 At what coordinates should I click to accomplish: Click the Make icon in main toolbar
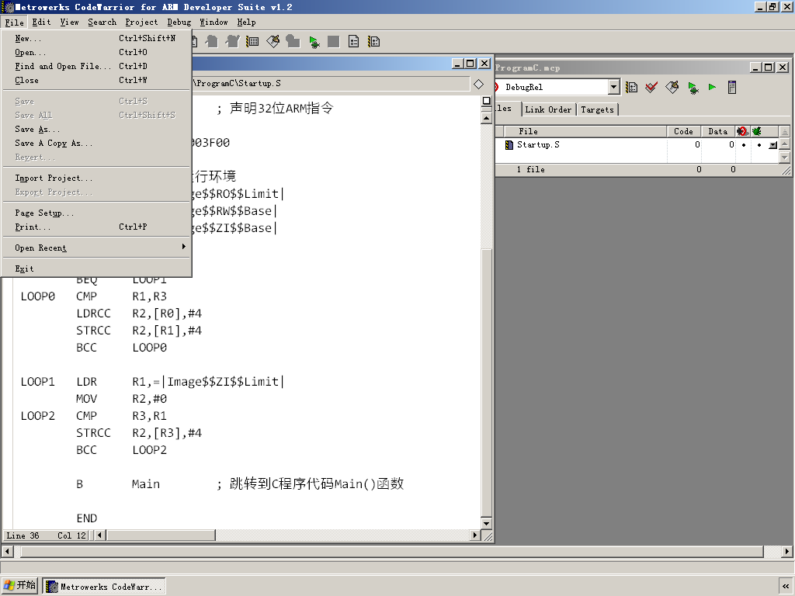tap(273, 42)
